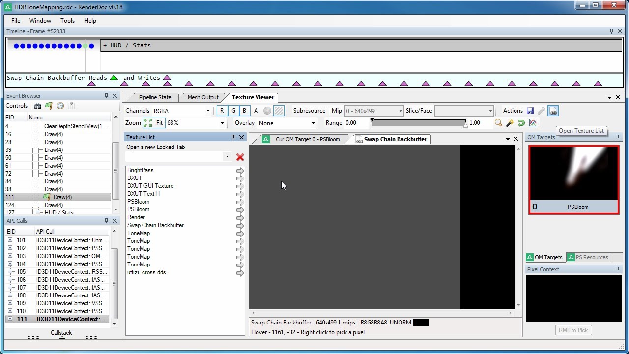
Task: Click the black color swatch in status bar
Action: pos(421,323)
